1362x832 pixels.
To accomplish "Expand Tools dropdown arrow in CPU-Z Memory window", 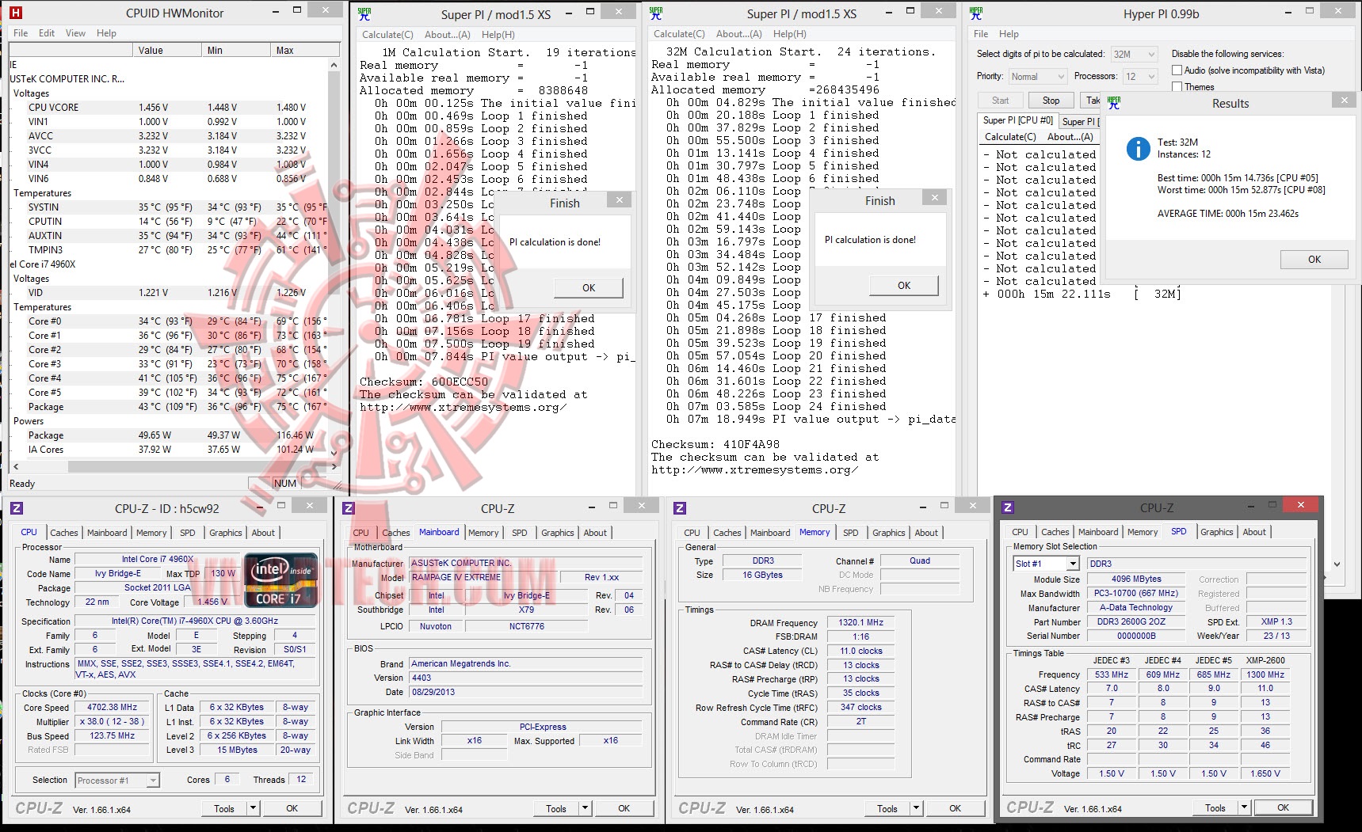I will 916,808.
